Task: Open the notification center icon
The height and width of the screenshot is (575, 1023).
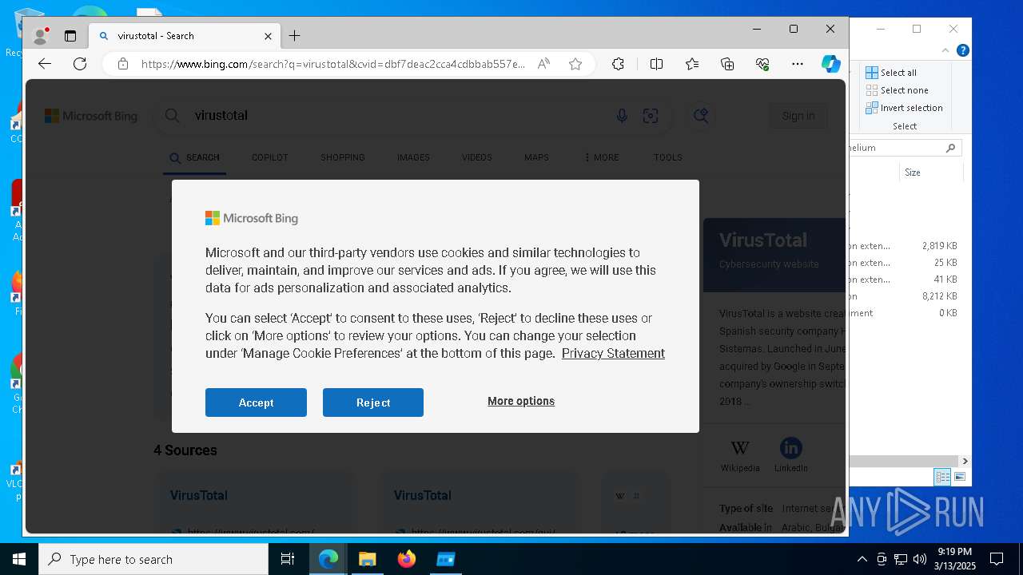Action: pos(997,559)
